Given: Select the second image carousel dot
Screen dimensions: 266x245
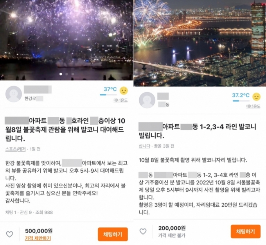Looking at the screenshot, I should 67,74.
